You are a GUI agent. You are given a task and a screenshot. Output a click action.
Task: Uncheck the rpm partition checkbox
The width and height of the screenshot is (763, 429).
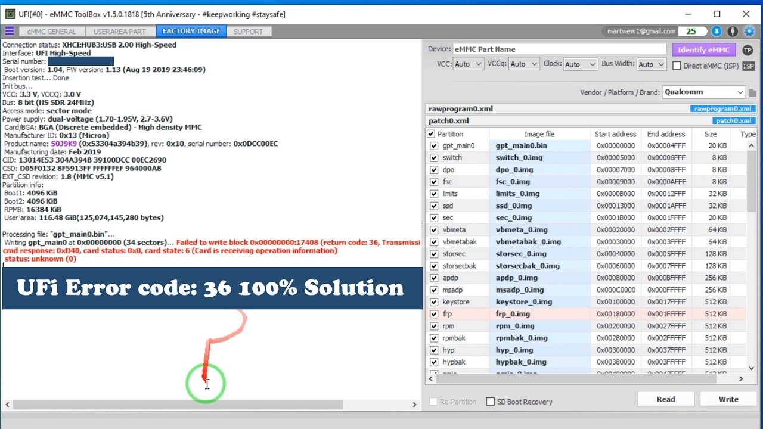click(434, 326)
